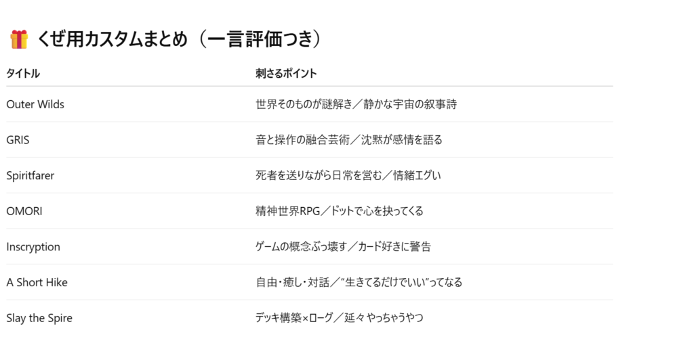Click Slay the Spire description デッキ構築×ローグ
The width and height of the screenshot is (694, 339).
(x=294, y=318)
